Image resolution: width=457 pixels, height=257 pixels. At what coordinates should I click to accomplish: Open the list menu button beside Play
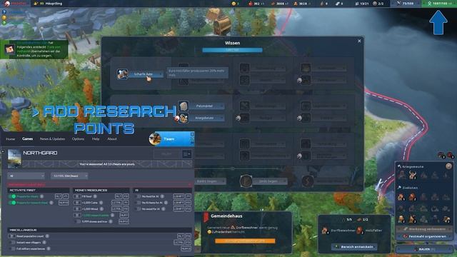(x=187, y=154)
